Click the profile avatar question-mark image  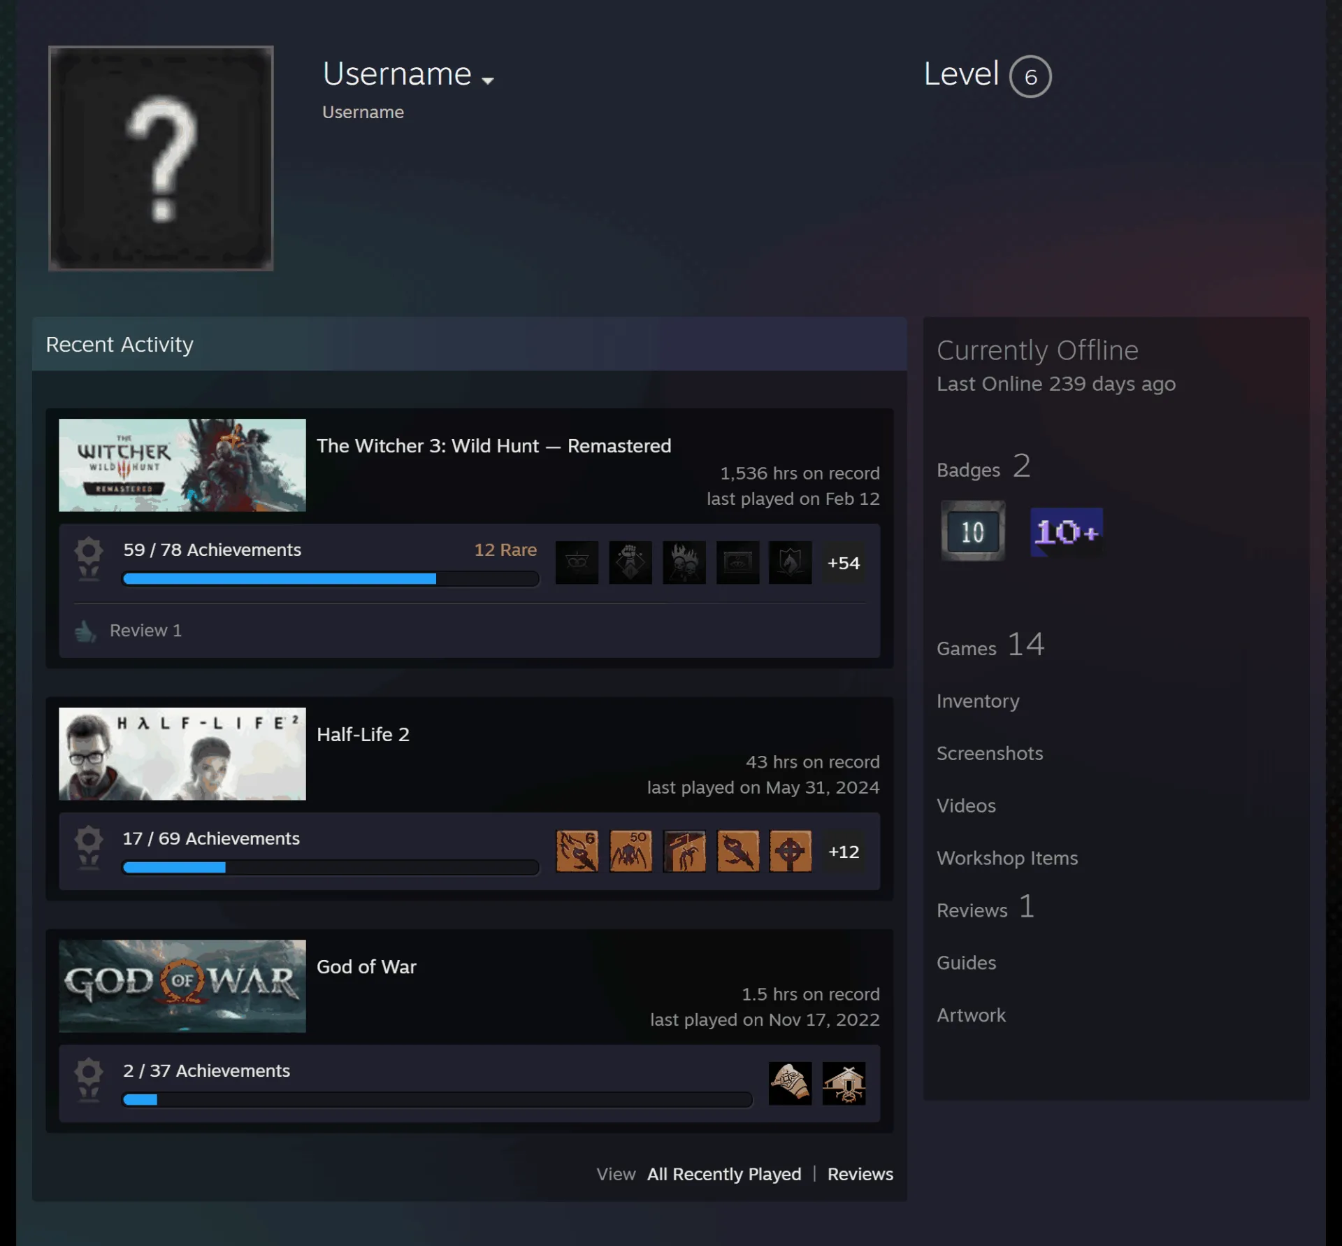[x=161, y=158]
